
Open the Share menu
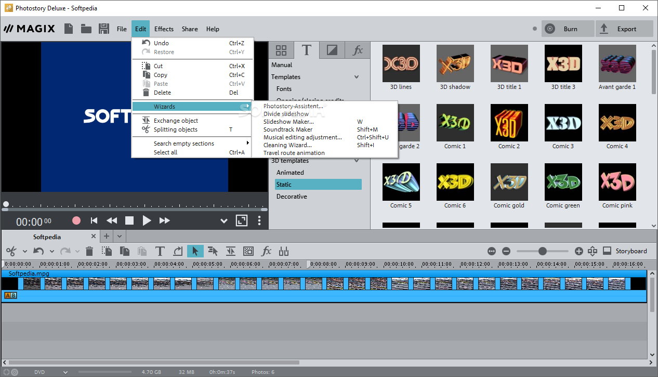coord(190,29)
